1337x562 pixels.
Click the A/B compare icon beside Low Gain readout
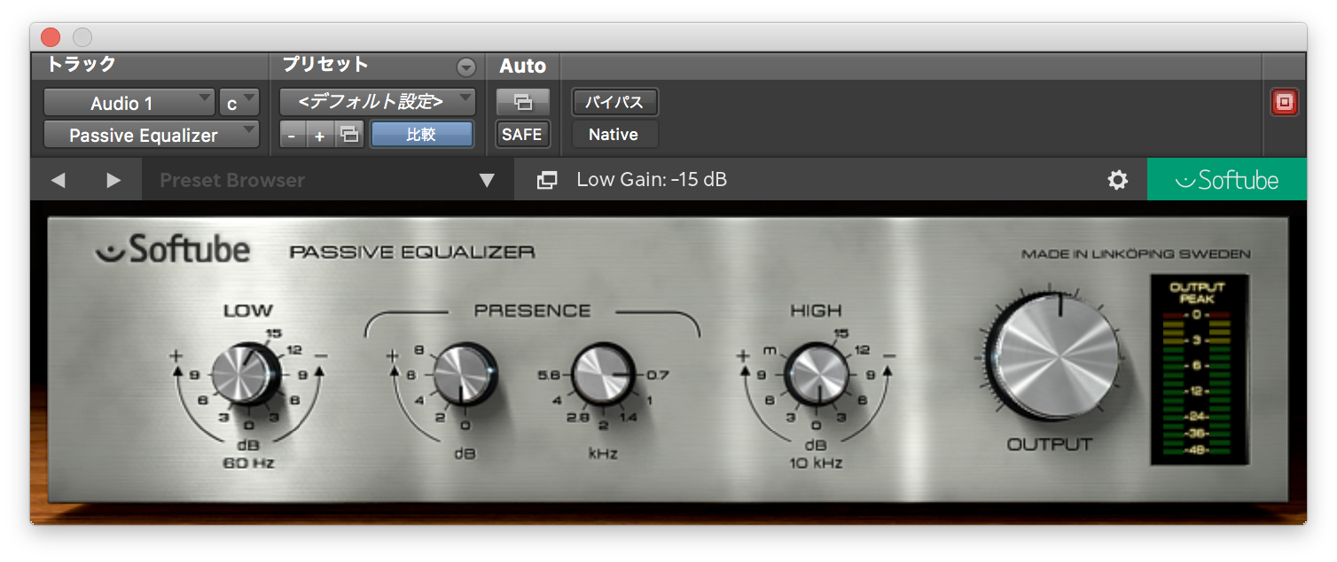[547, 179]
